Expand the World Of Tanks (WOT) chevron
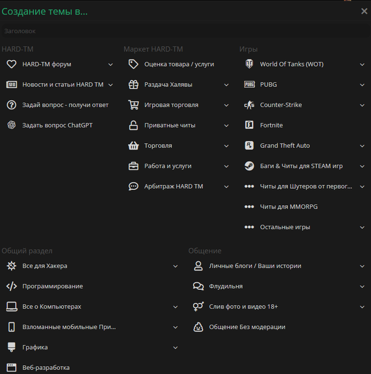371x374 pixels. point(362,65)
